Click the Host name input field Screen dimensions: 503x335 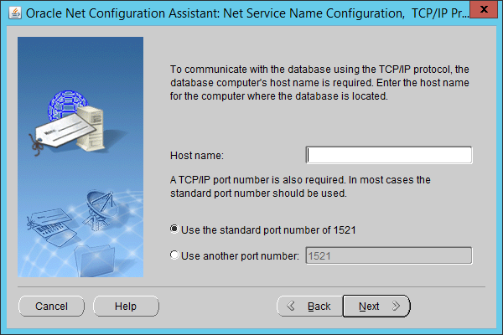(389, 155)
